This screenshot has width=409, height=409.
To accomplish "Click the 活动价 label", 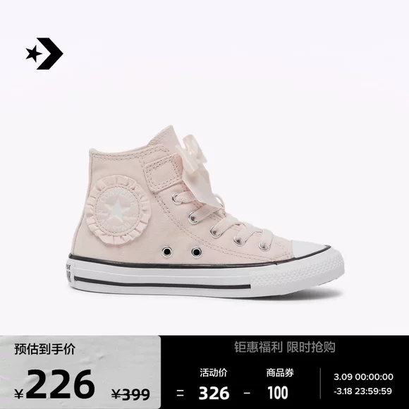I will 214,372.
